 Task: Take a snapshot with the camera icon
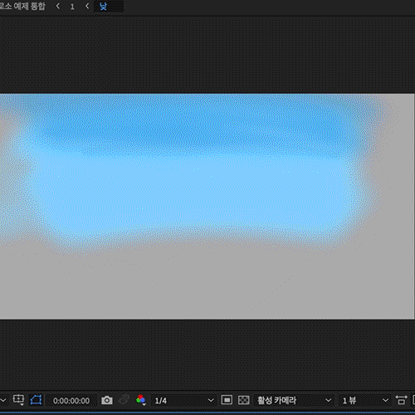click(107, 400)
